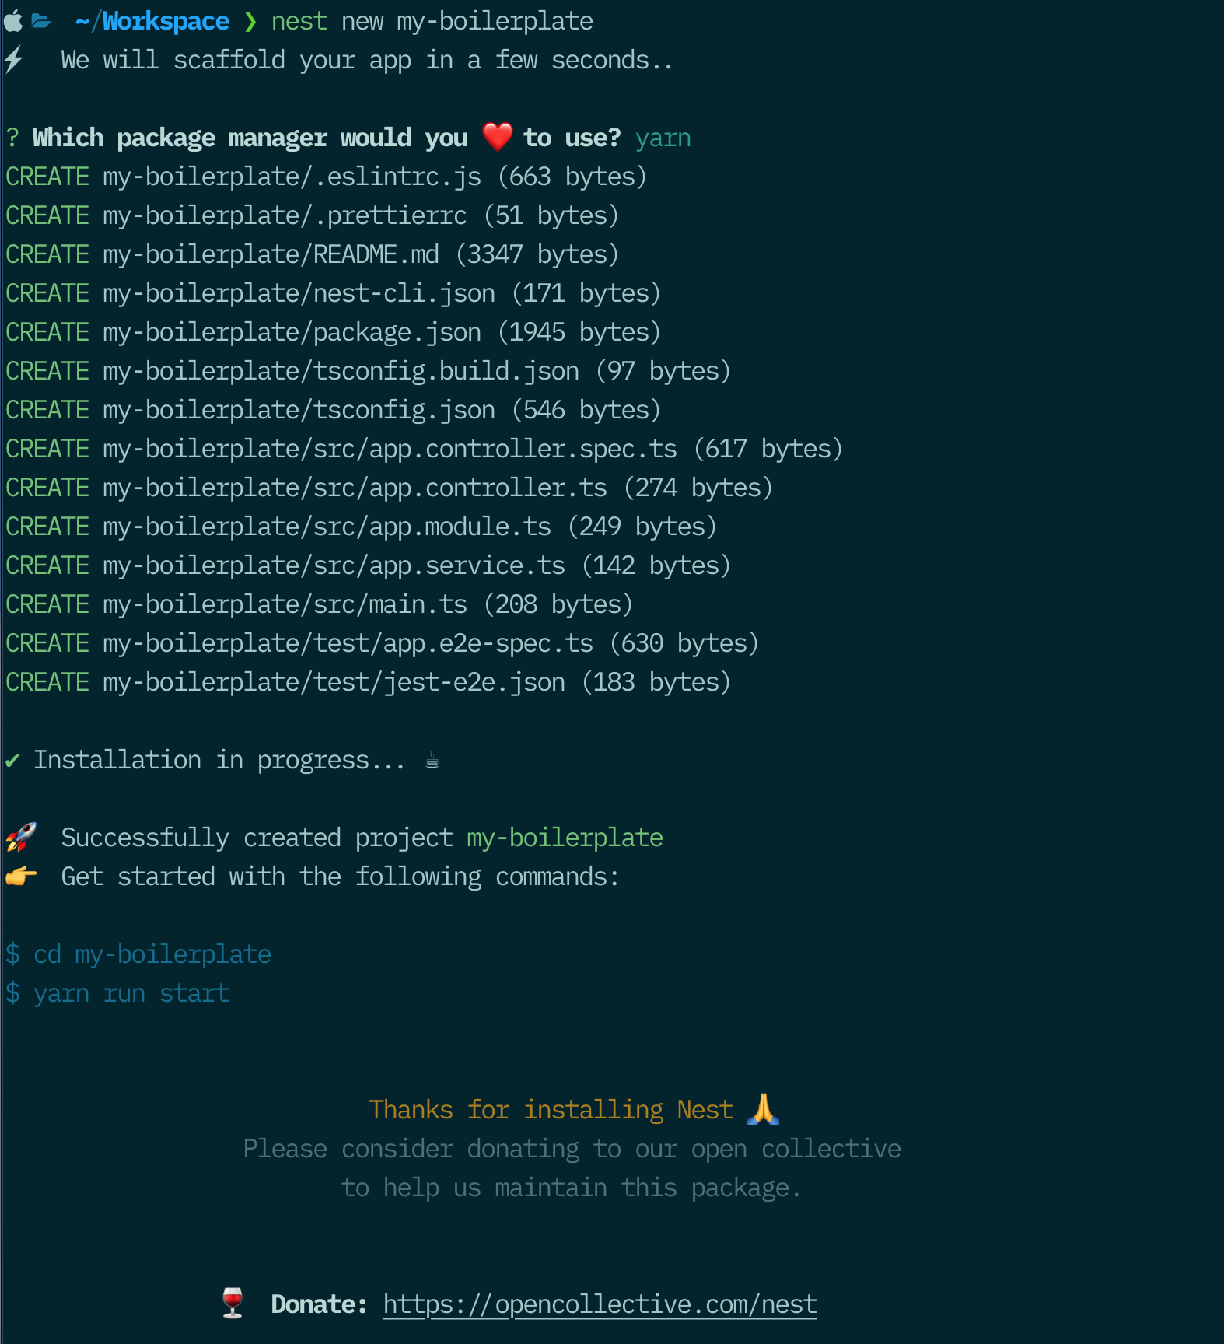1224x1344 pixels.
Task: Click the .prettierrc CREATE line
Action: 312,216
